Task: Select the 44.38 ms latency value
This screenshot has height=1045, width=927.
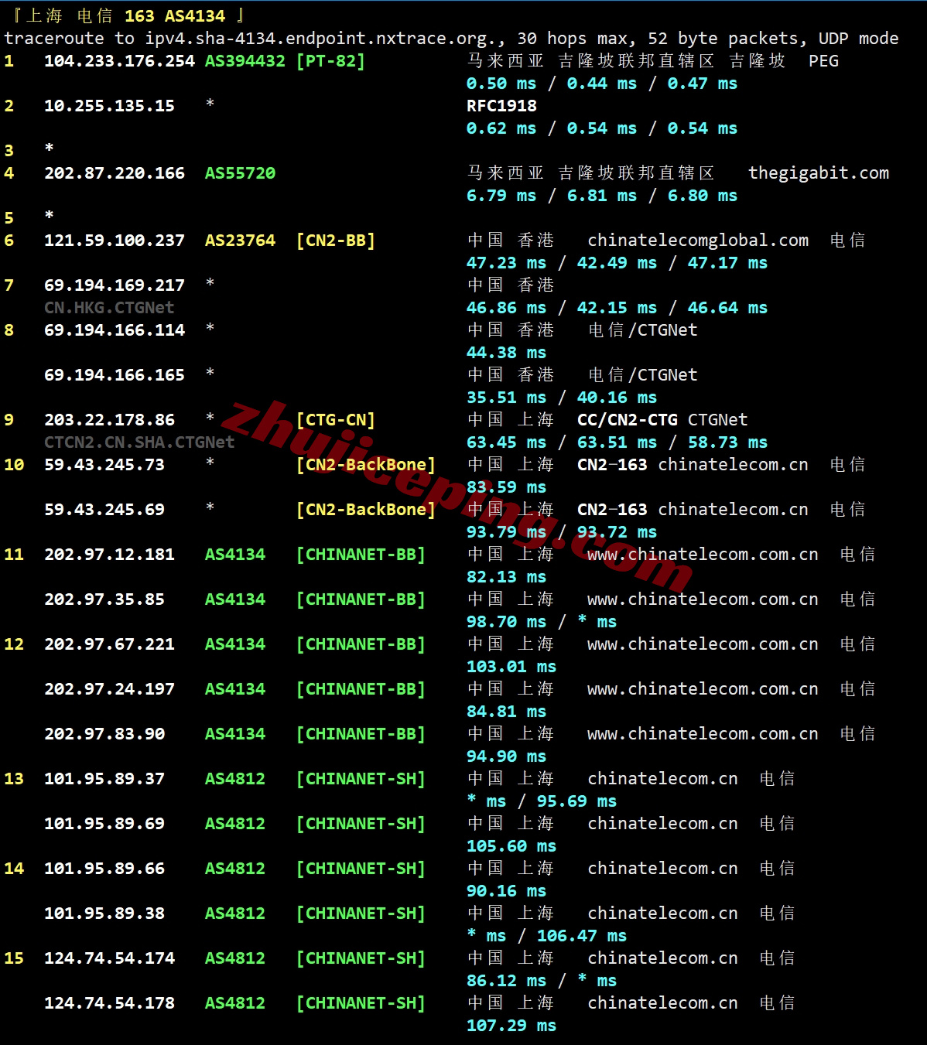Action: pos(506,353)
